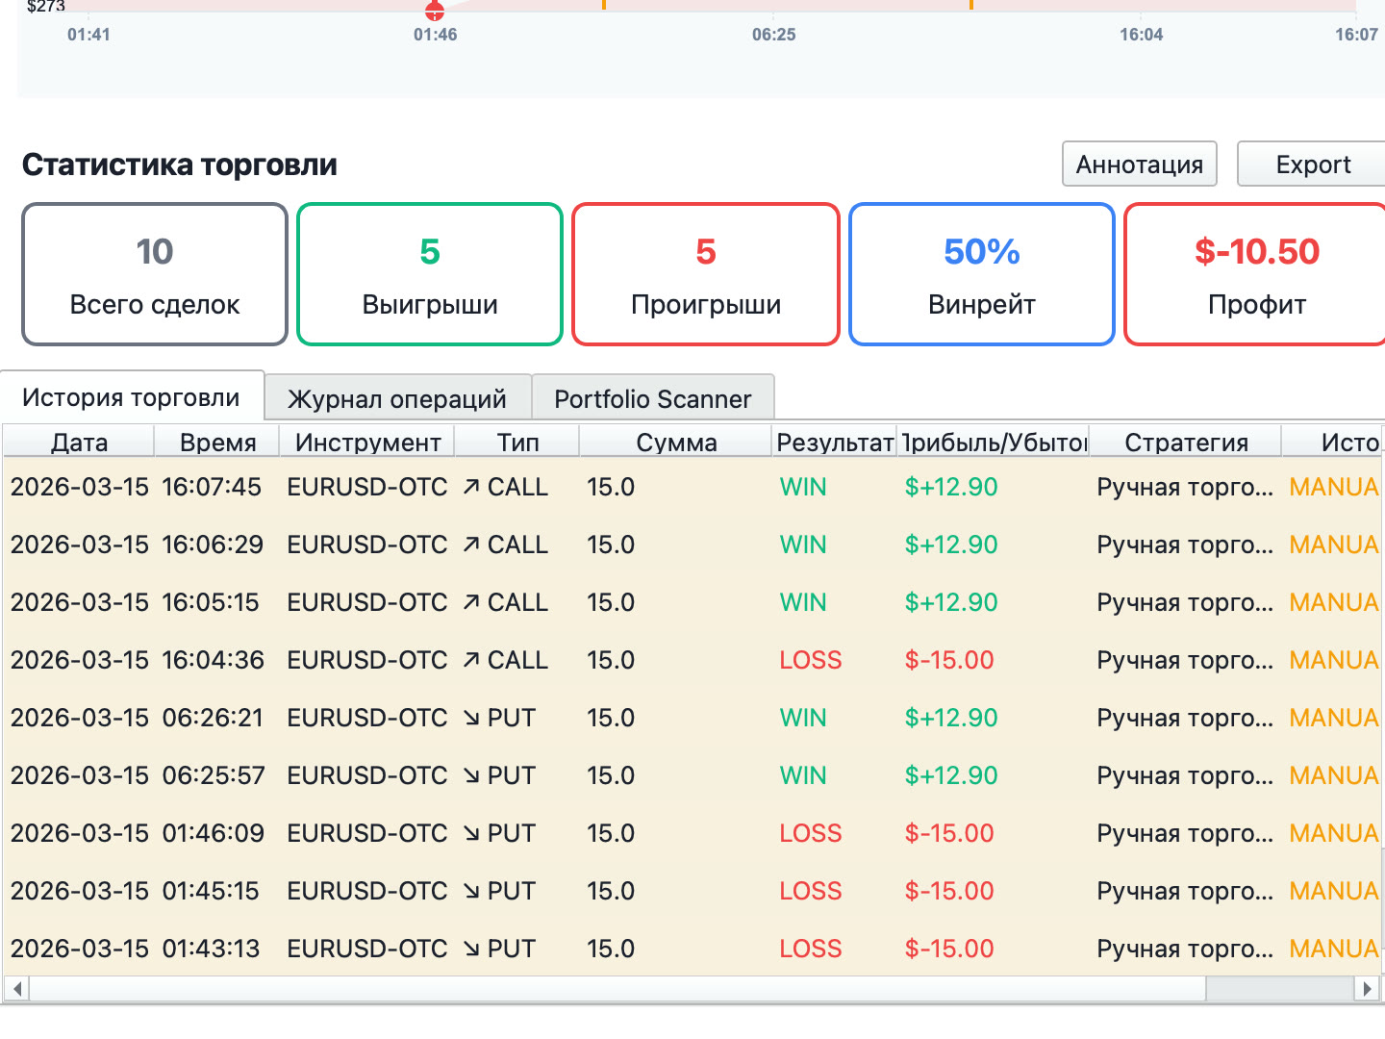This screenshot has height=1039, width=1385.
Task: Sort by the Результат column header
Action: 835,443
